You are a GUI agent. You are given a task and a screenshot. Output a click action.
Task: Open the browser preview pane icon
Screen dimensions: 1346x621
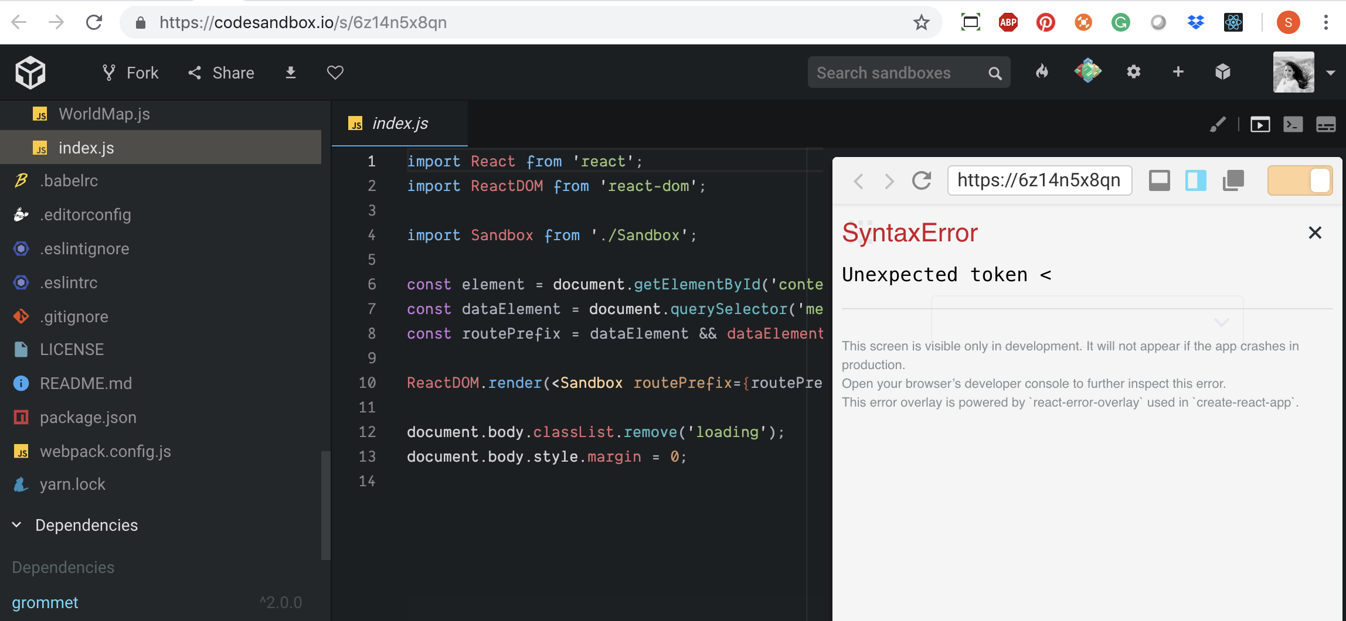(x=1260, y=124)
